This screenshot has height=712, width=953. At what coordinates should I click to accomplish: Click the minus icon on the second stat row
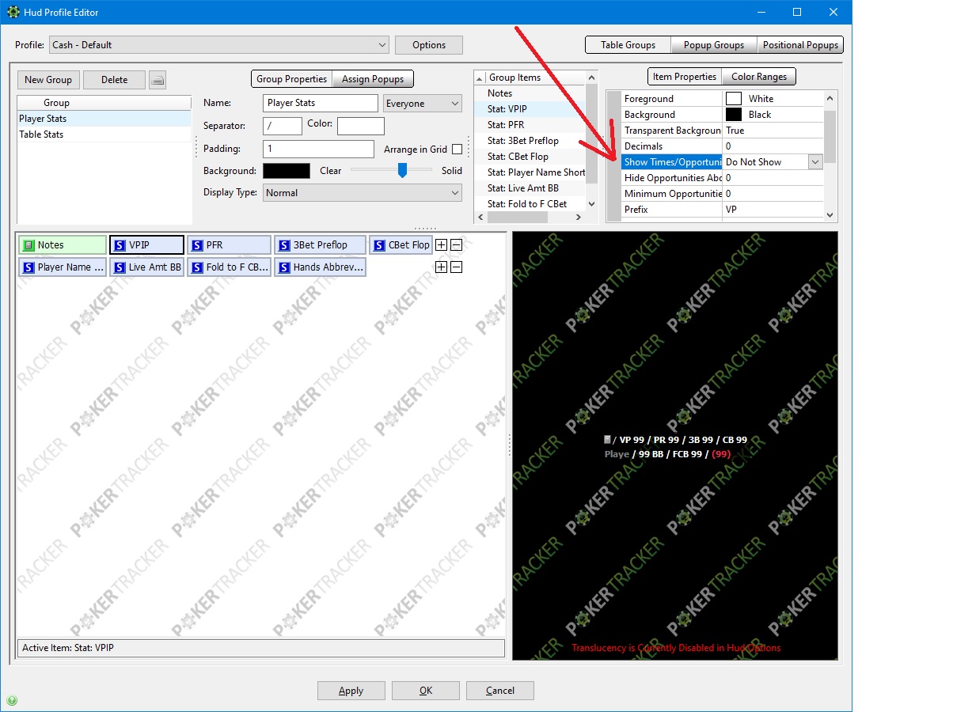click(x=456, y=267)
